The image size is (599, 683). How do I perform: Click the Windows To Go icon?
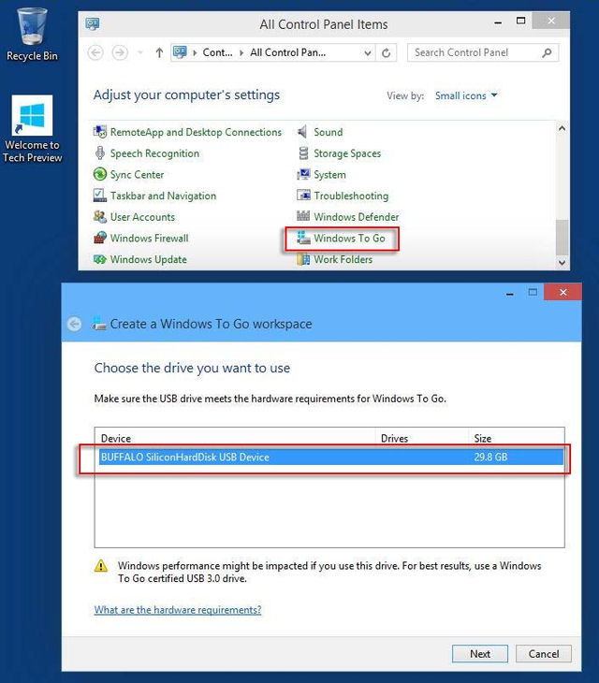pos(303,238)
